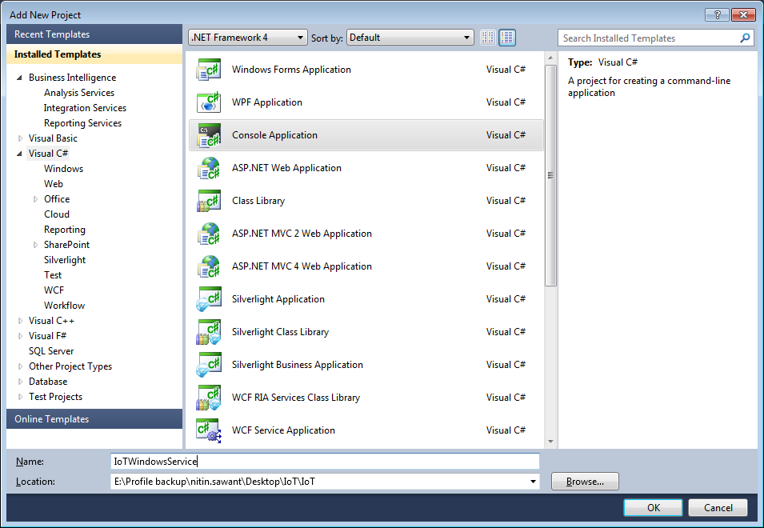
Task: Expand the Visual F# tree node
Action: 20,336
